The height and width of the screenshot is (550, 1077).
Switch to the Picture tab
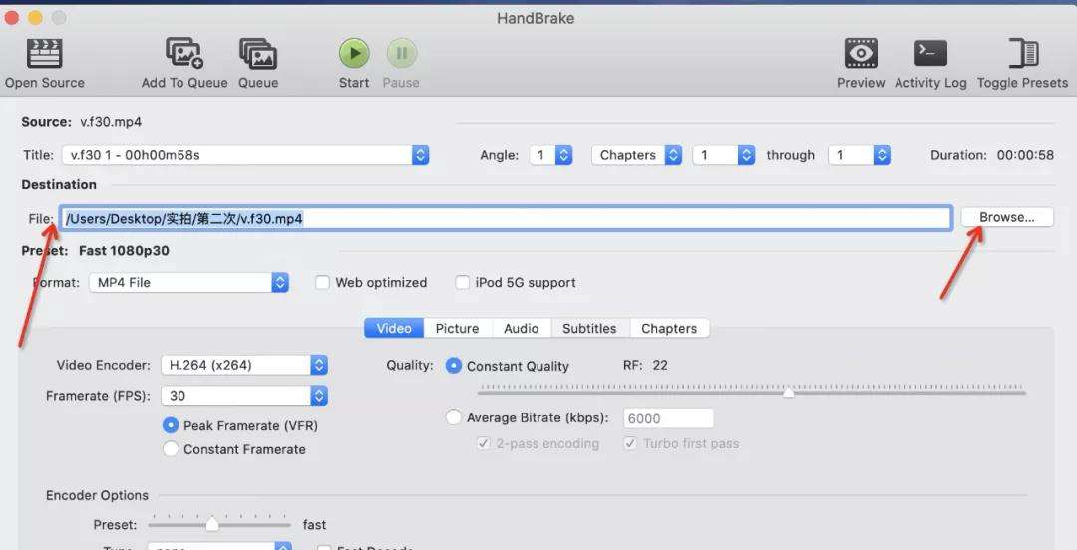[x=457, y=328]
